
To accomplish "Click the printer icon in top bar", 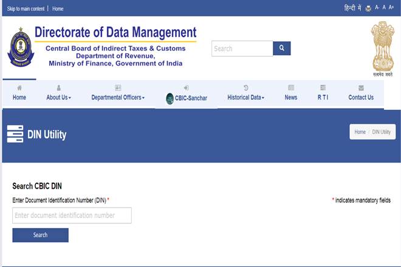I will (368, 8).
